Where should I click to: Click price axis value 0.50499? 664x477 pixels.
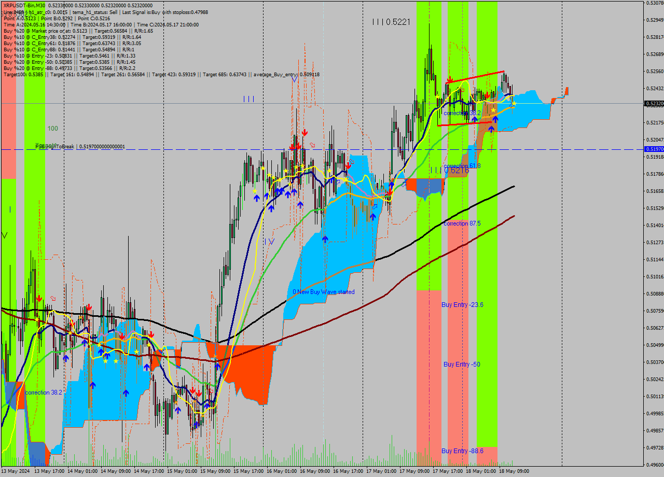tap(656, 345)
